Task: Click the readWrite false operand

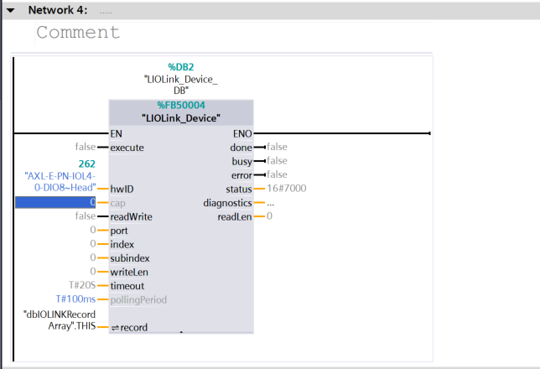Action: click(x=85, y=216)
